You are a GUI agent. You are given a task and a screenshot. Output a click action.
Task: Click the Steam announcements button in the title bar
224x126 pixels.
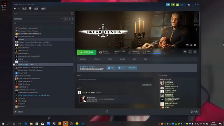click(168, 5)
